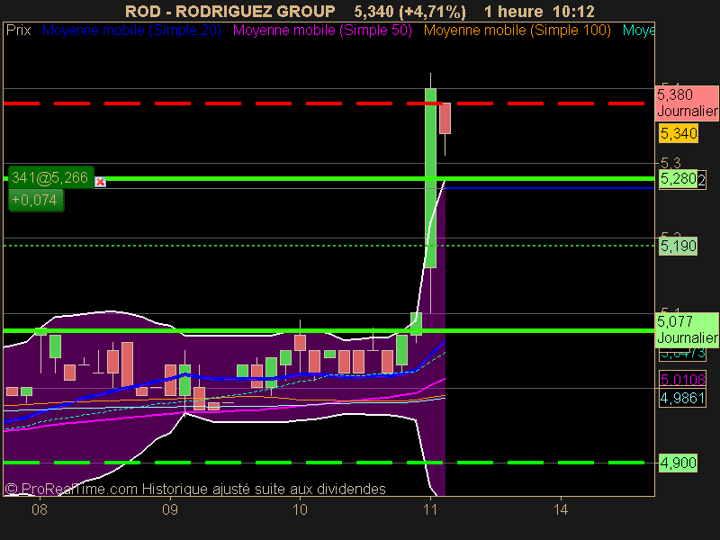Click the truncated cyan Moye indicator label

pyautogui.click(x=638, y=31)
